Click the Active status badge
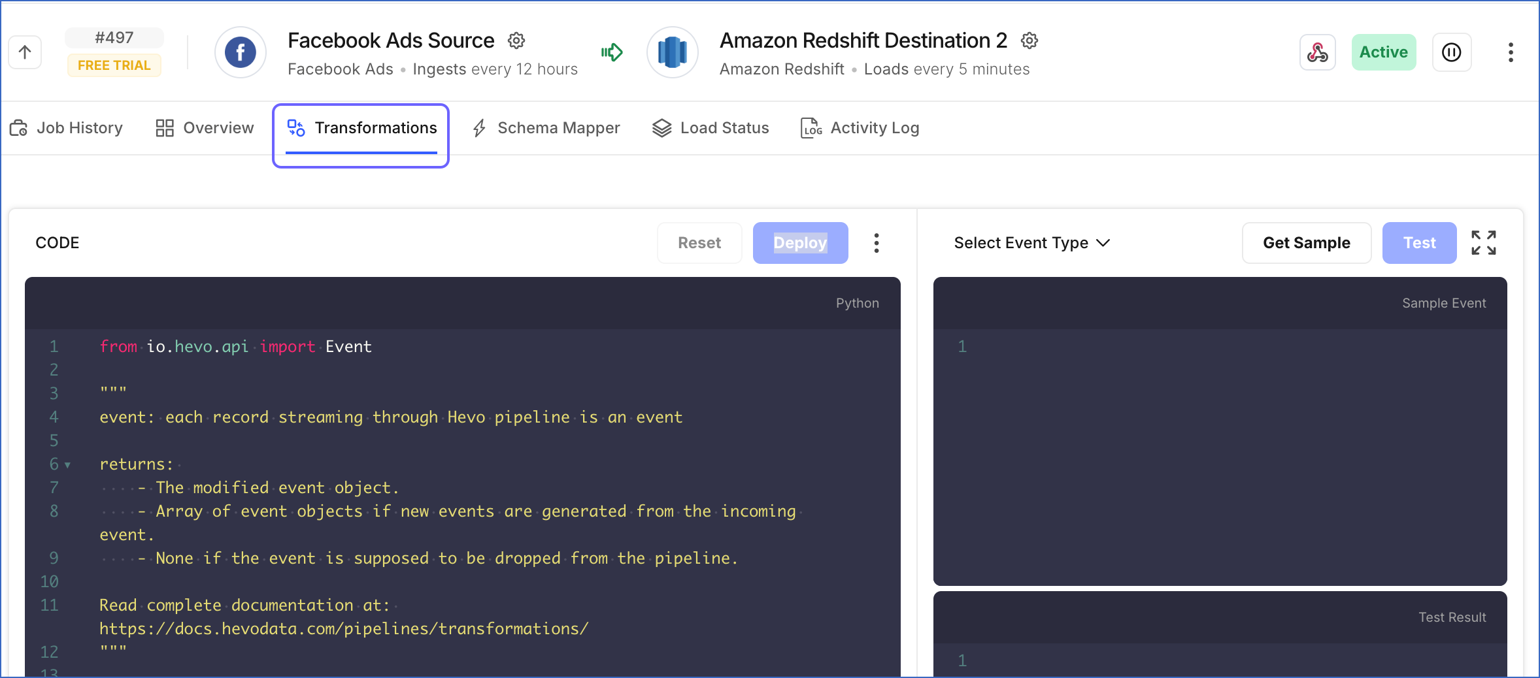 [x=1384, y=52]
